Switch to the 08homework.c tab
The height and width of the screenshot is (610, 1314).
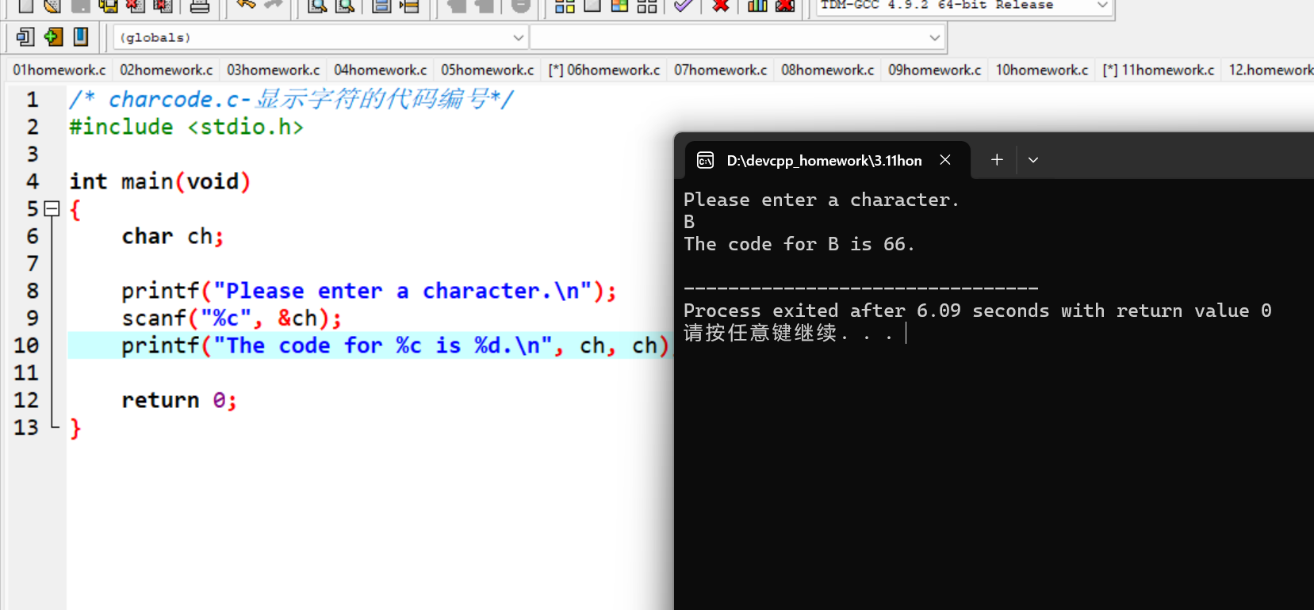827,70
